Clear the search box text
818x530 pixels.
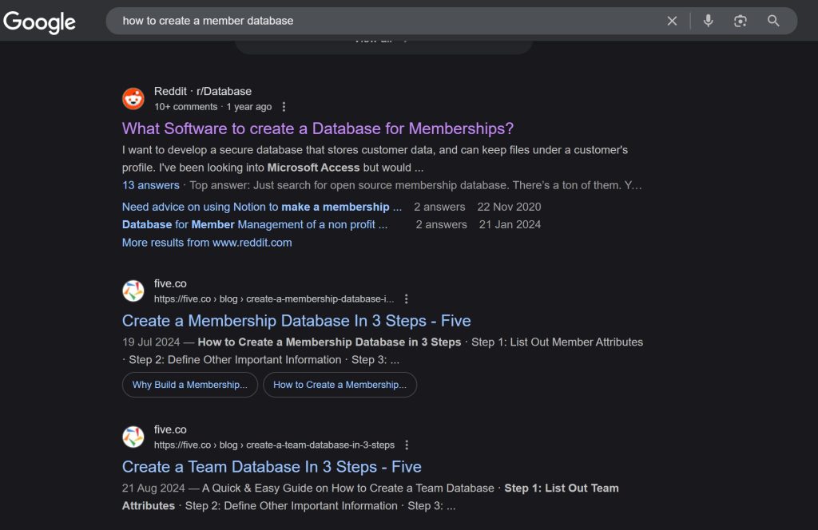[x=672, y=21]
